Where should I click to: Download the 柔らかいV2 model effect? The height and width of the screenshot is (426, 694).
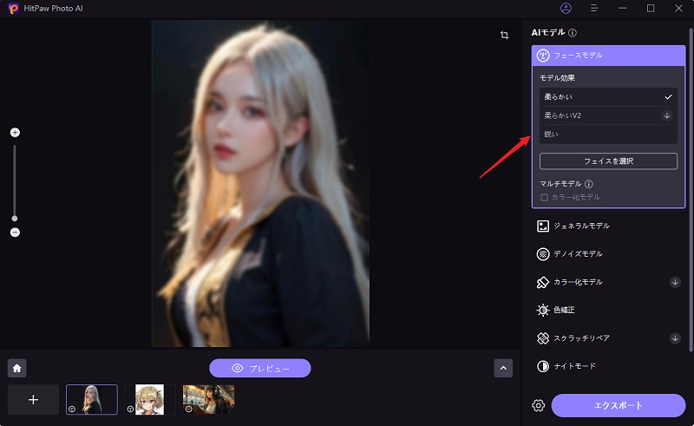pyautogui.click(x=667, y=115)
